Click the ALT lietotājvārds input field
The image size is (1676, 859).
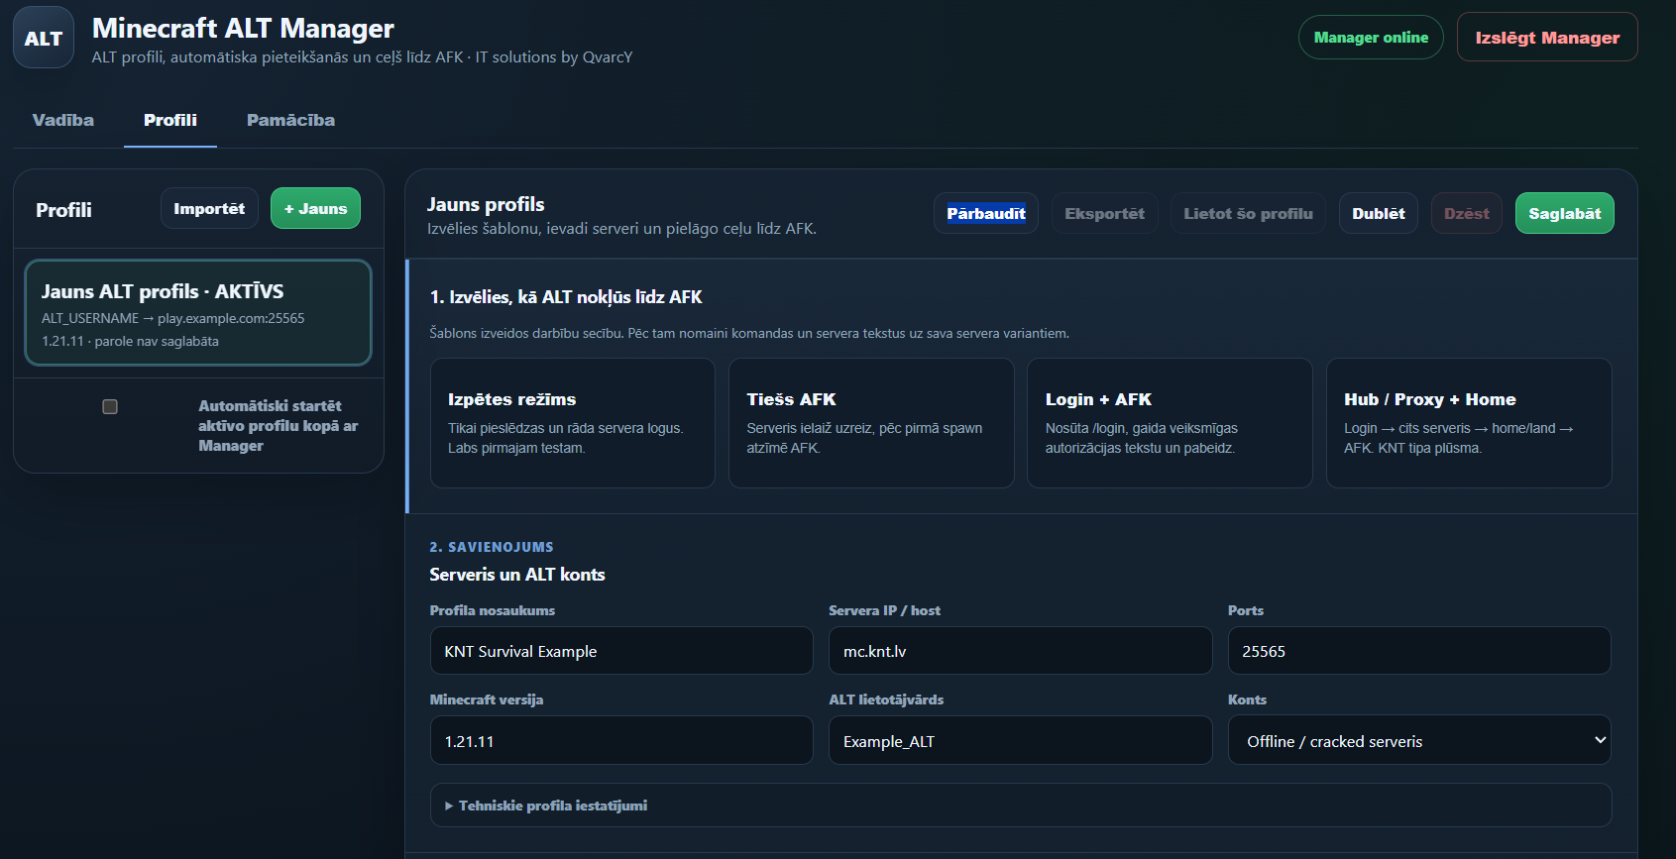(1021, 740)
